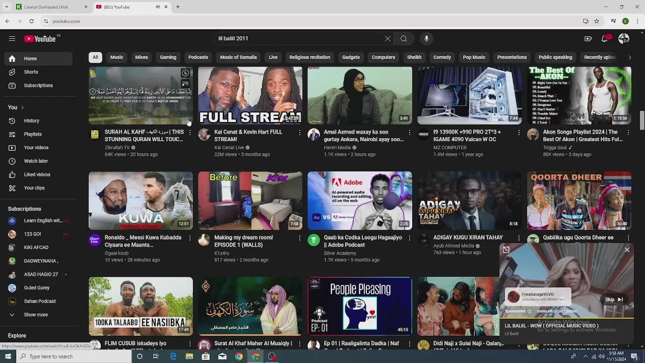Image resolution: width=645 pixels, height=363 pixels.
Task: Click the browser address bar
Action: 312,21
